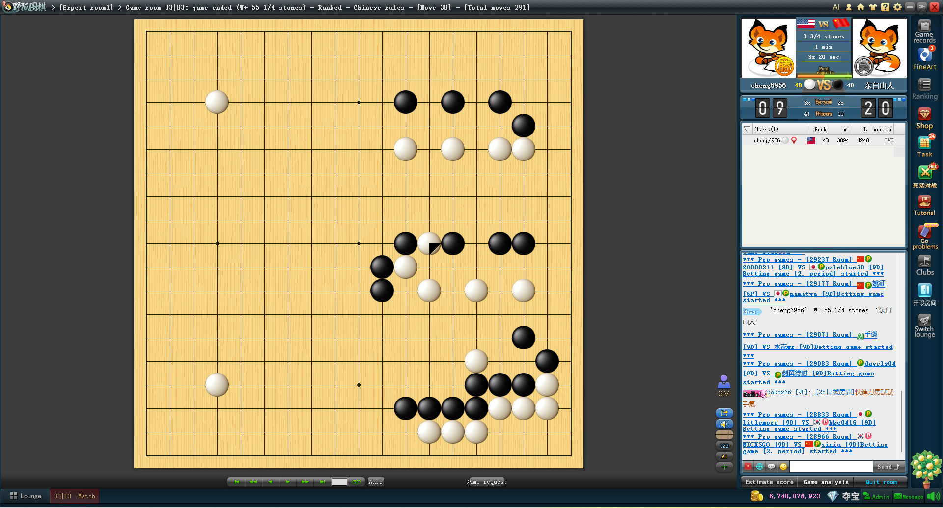Click the Send button in chat
943x508 pixels.
click(x=888, y=467)
